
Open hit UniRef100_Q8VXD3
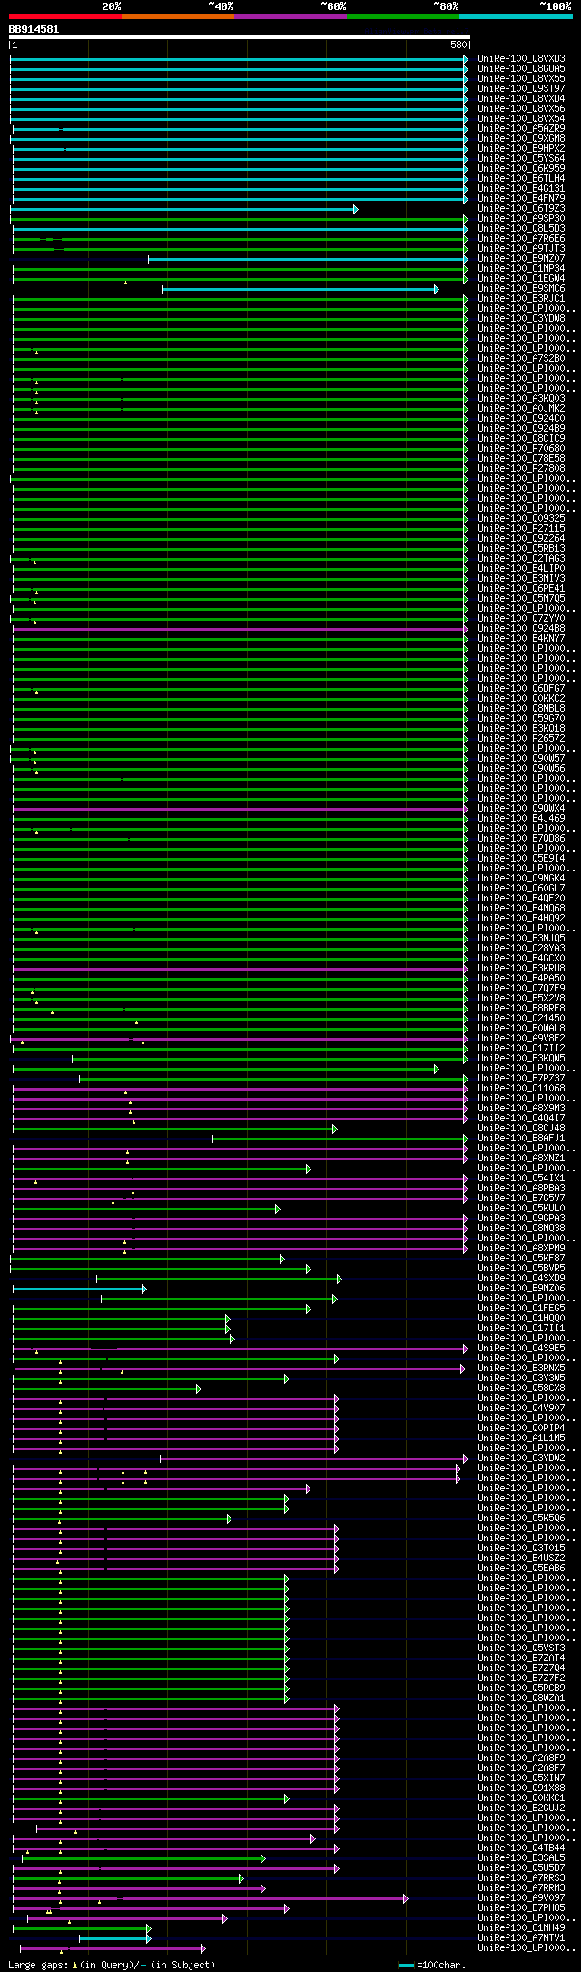pyautogui.click(x=521, y=59)
